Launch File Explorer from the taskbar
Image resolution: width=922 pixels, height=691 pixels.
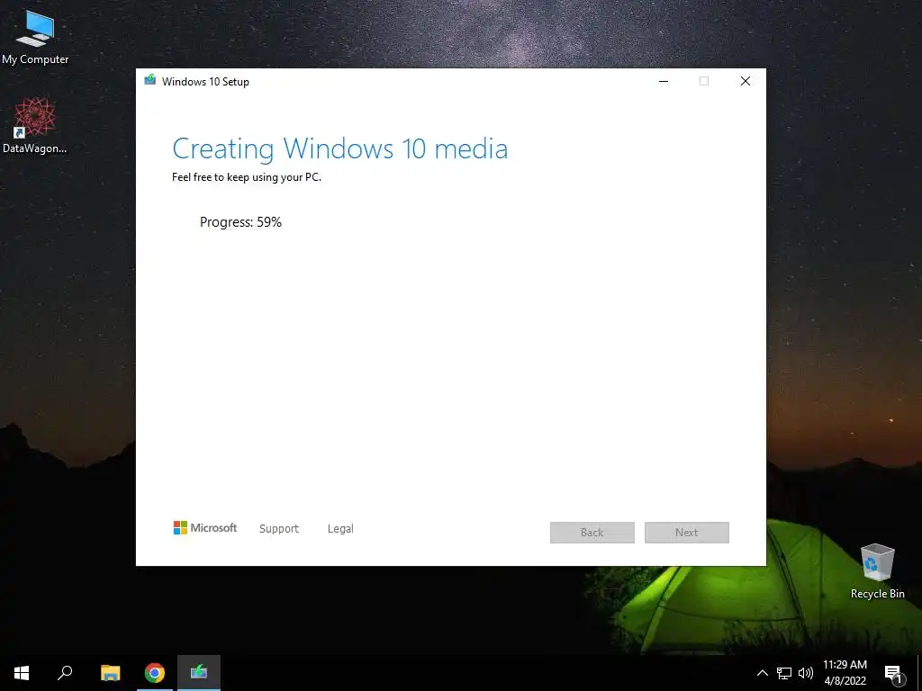tap(110, 673)
